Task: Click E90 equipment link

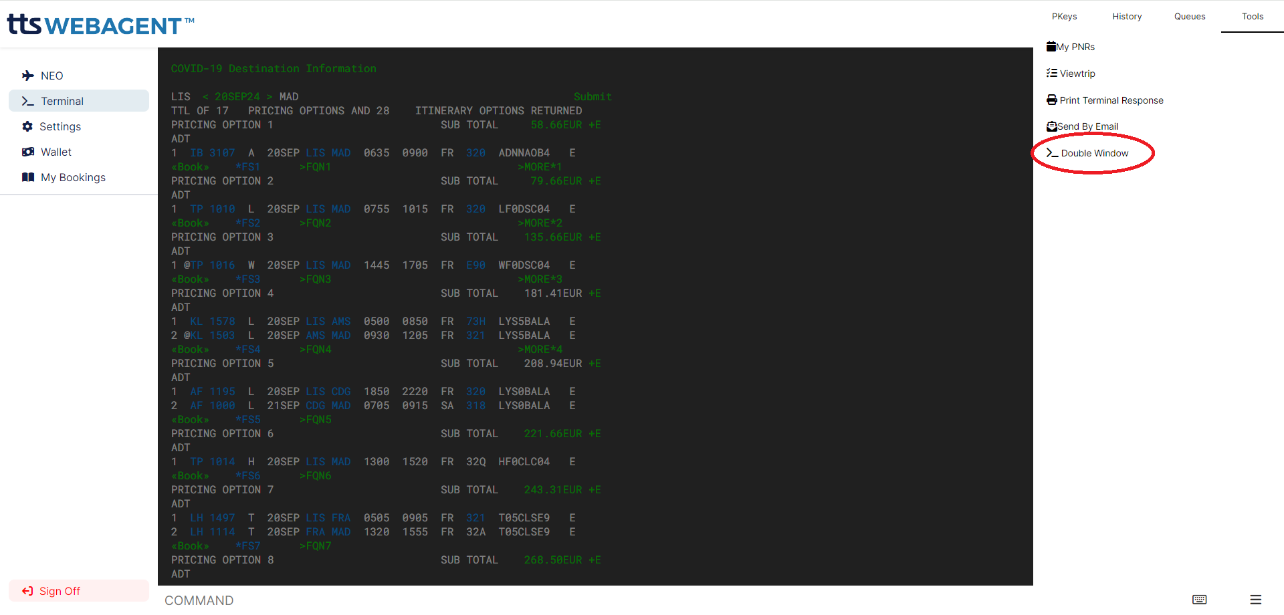Action: click(476, 265)
